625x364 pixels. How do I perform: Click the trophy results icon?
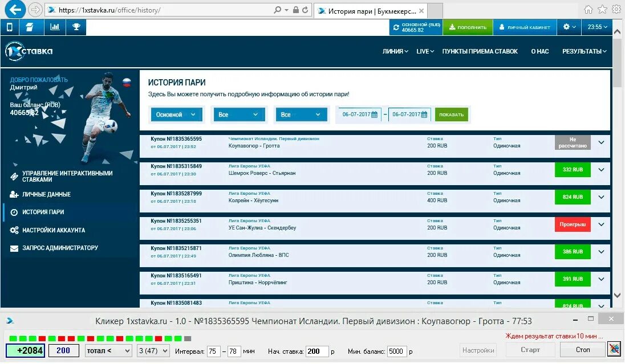(76, 27)
